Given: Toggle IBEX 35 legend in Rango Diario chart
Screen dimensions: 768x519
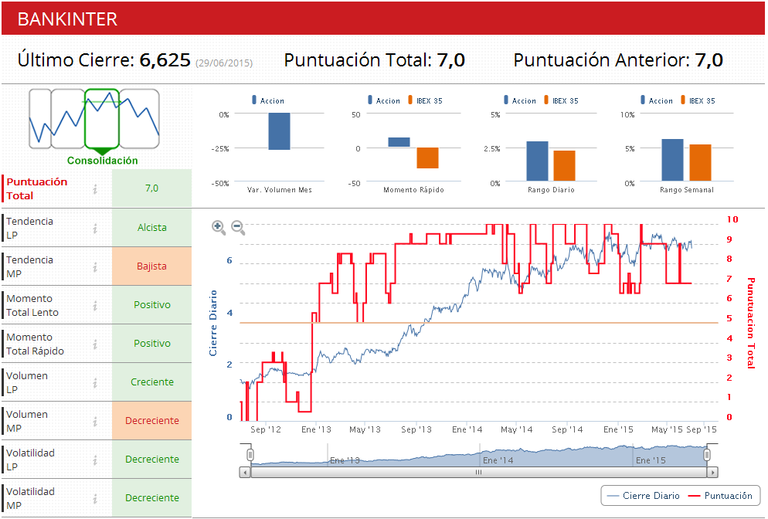Looking at the screenshot, I should [x=561, y=100].
